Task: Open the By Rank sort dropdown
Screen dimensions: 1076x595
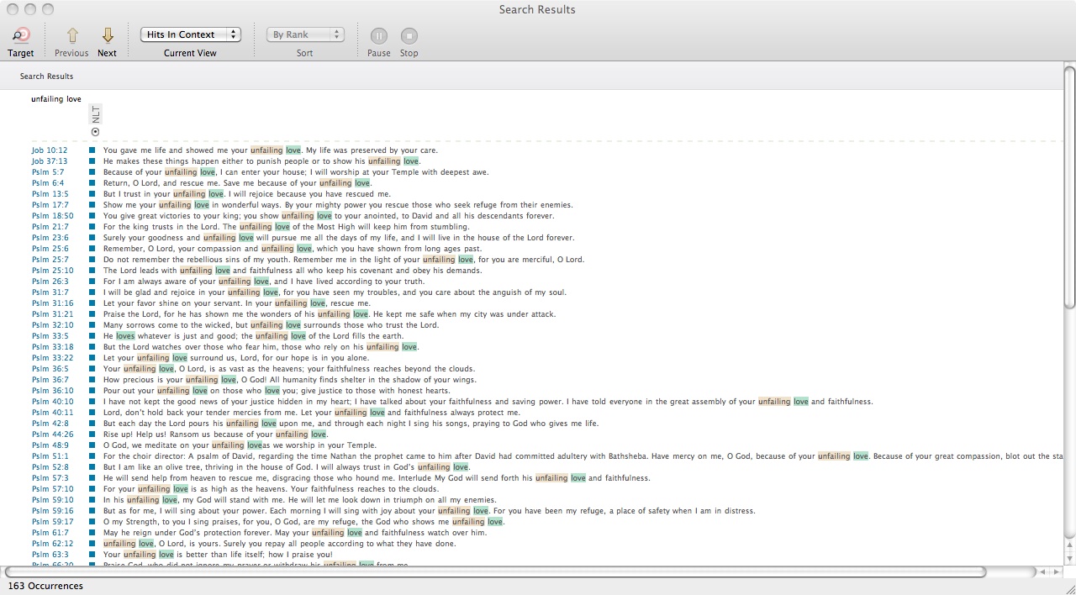Action: pos(305,34)
